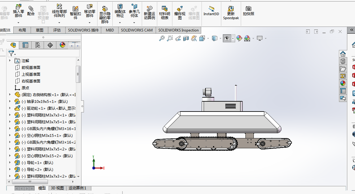Switch to 草图 (Sketch) tab

tap(40, 30)
